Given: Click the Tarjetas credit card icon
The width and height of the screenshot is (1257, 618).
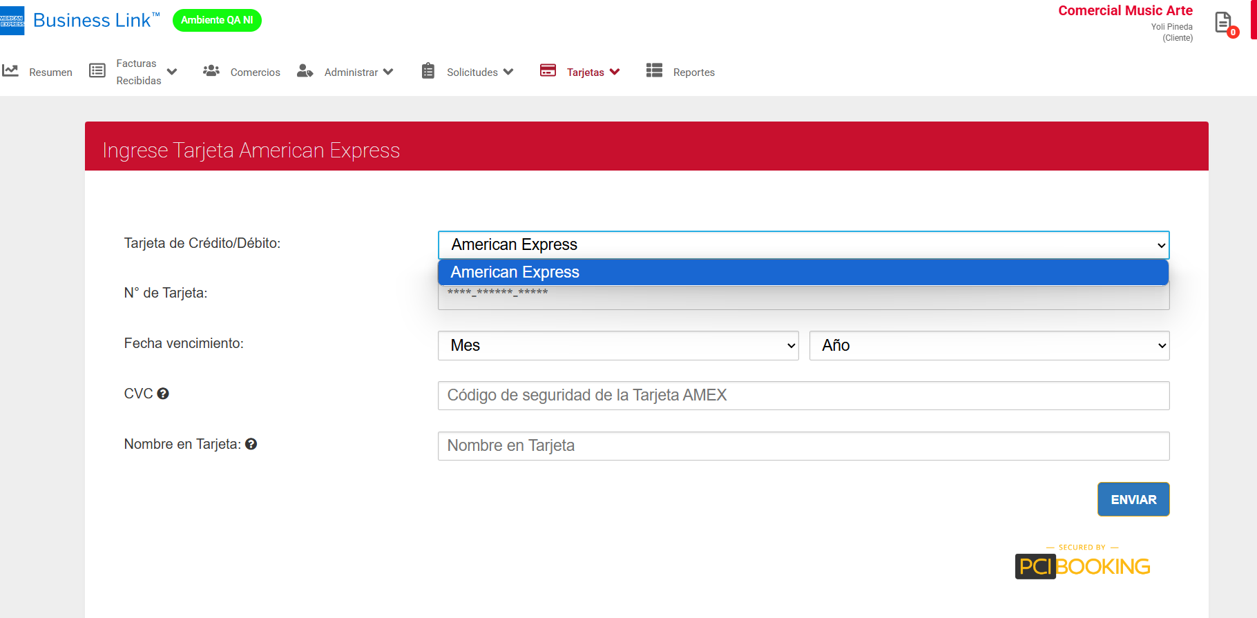Looking at the screenshot, I should tap(548, 70).
